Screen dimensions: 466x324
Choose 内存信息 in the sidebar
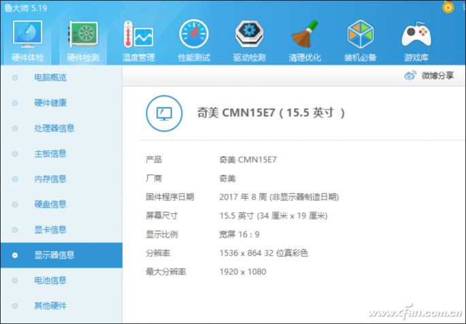tap(61, 179)
